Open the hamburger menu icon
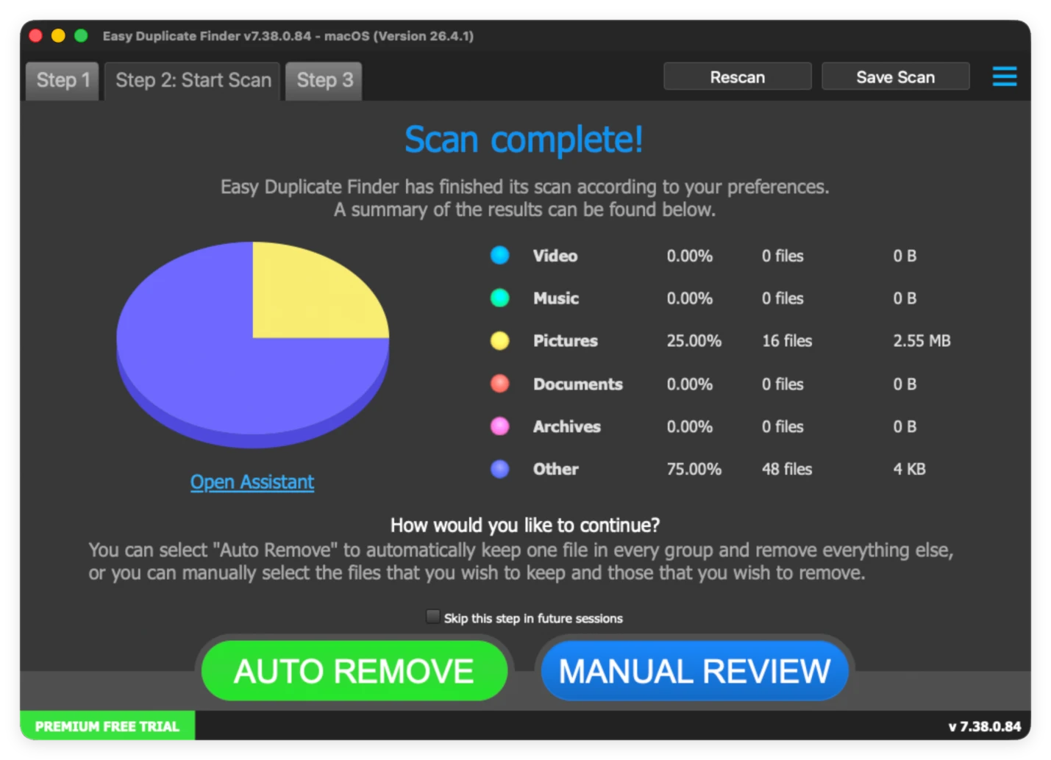The width and height of the screenshot is (1051, 760). pyautogui.click(x=1004, y=76)
